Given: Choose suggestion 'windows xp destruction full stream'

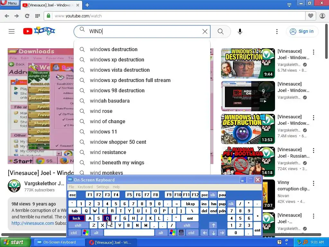Looking at the screenshot, I should tap(142, 80).
